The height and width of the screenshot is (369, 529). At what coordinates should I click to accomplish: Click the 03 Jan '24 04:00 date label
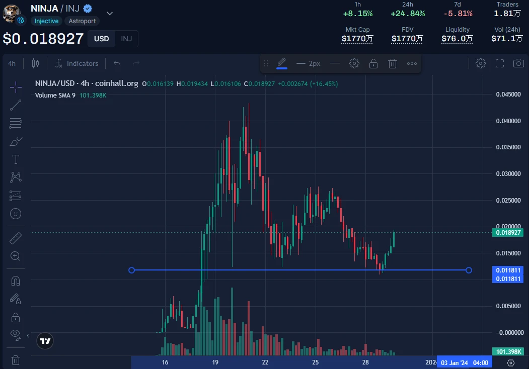(x=464, y=362)
